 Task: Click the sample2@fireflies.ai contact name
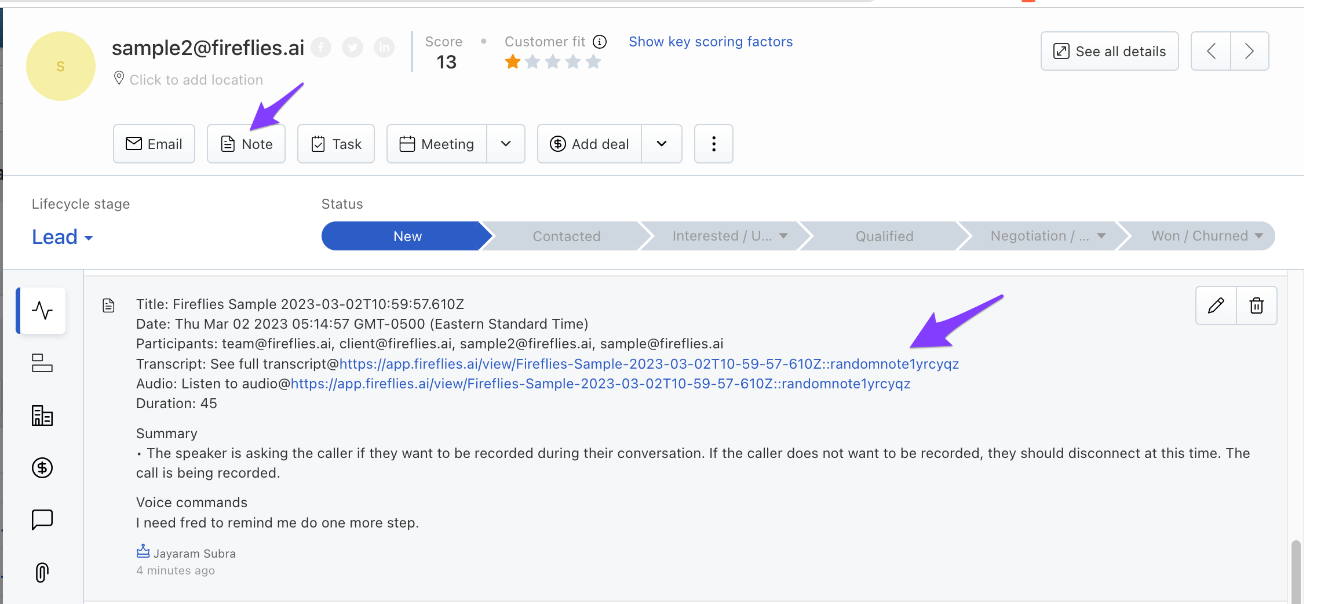point(208,48)
